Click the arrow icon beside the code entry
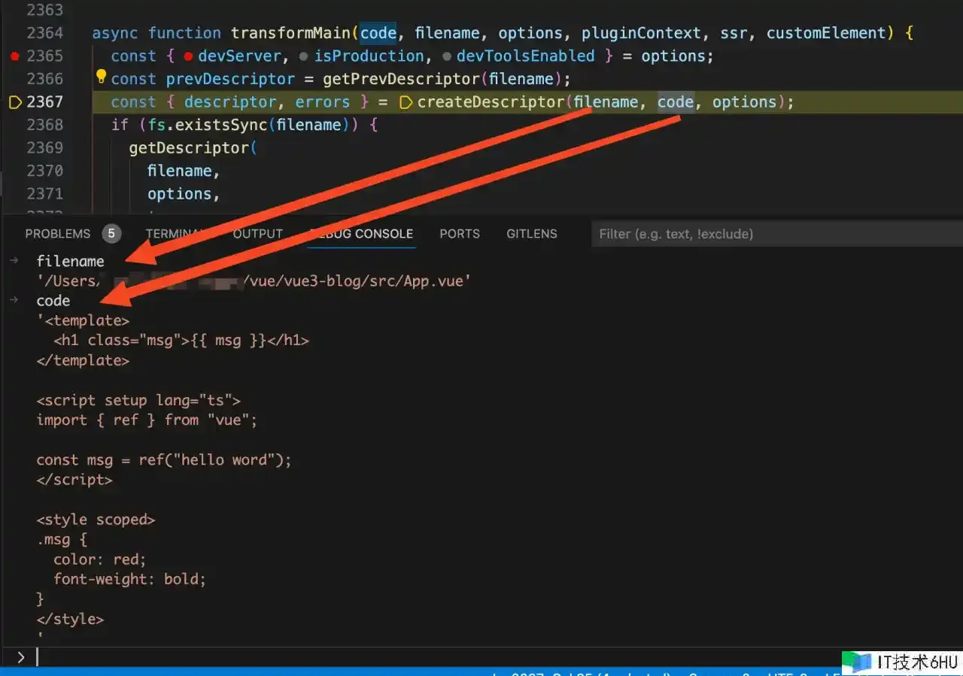Viewport: 963px width, 676px height. 14,300
